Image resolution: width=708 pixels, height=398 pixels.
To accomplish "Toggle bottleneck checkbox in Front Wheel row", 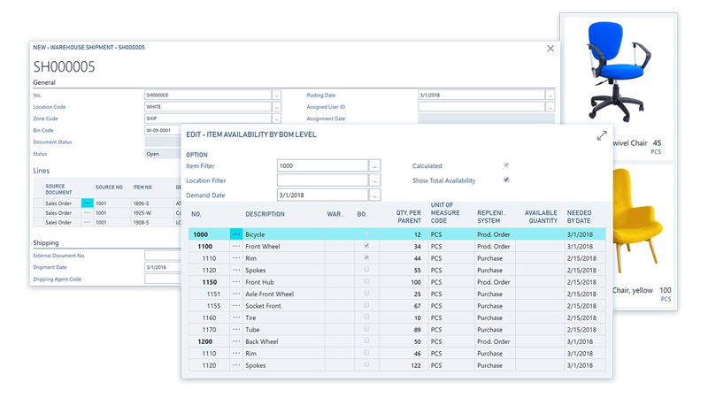I will pyautogui.click(x=366, y=247).
